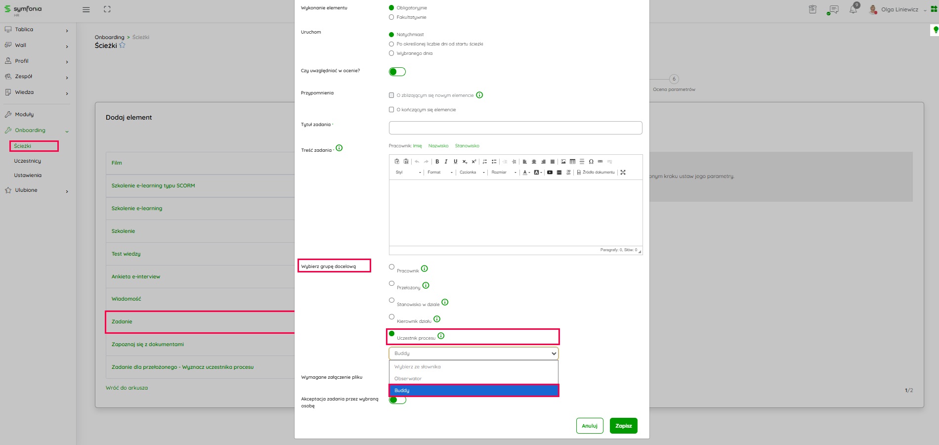Choose Obserwator from the dropdown list
This screenshot has width=939, height=445.
[408, 379]
